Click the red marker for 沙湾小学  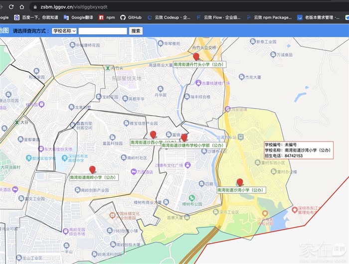240,182
